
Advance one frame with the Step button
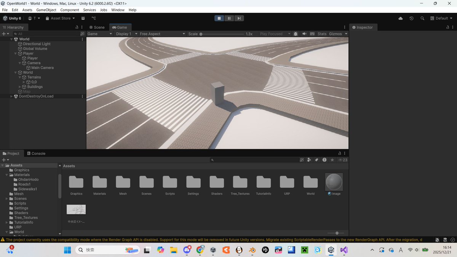[239, 18]
